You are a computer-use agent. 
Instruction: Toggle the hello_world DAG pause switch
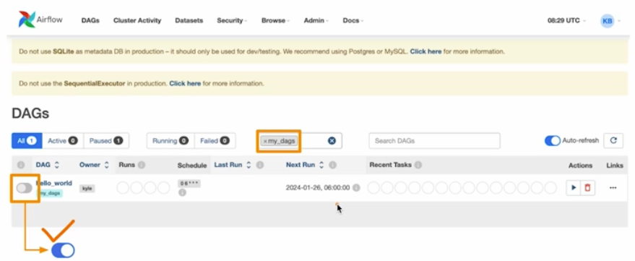pos(24,188)
